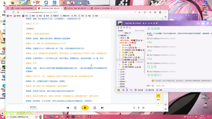Screen dimensions: 212x119
Task: Select user ziys in YY member list
Action: 126,48
